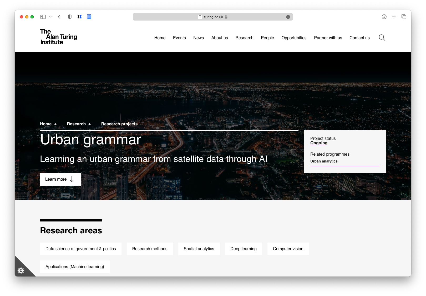Click the privacy shield icon in toolbar
This screenshot has height=296, width=426.
(x=69, y=17)
